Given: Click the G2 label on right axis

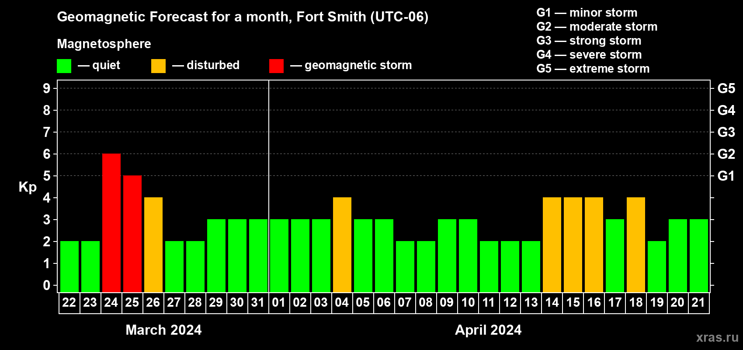Looking at the screenshot, I should click(726, 154).
